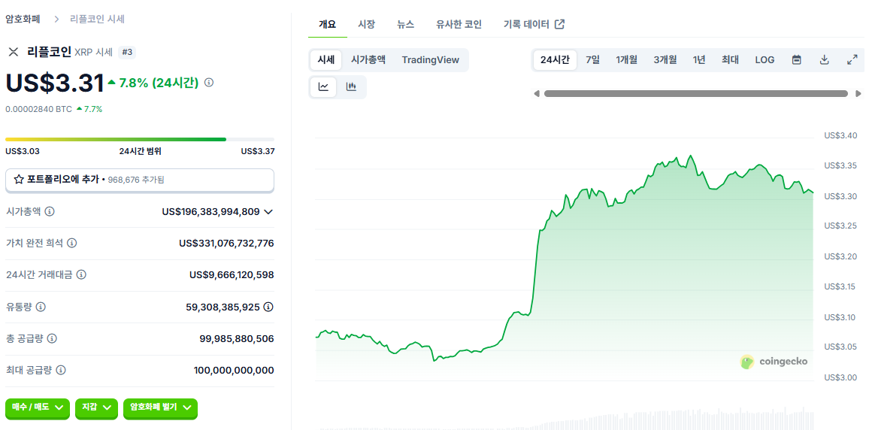The image size is (872, 430).
Task: Open info tooltip beside 유통량 label
Action: point(41,307)
